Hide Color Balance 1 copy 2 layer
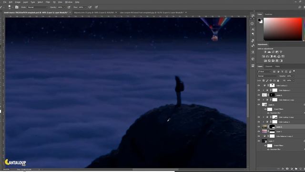This screenshot has height=172, width=305. [259, 136]
